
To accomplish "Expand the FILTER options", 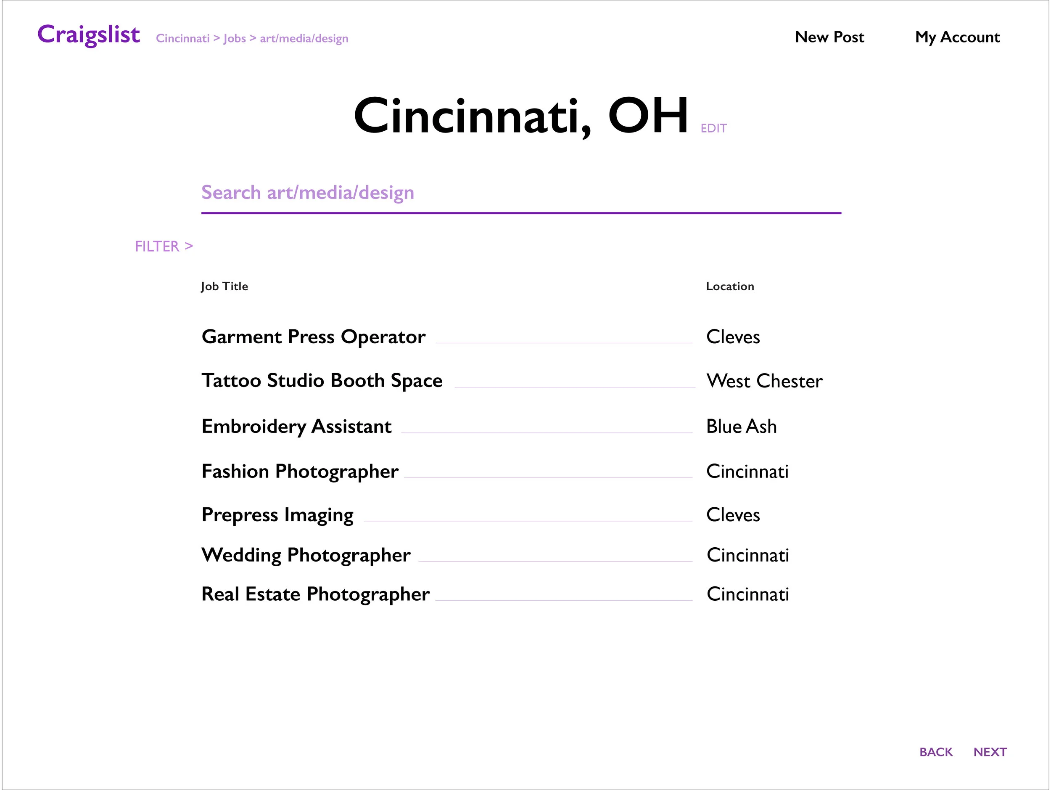I will coord(164,246).
